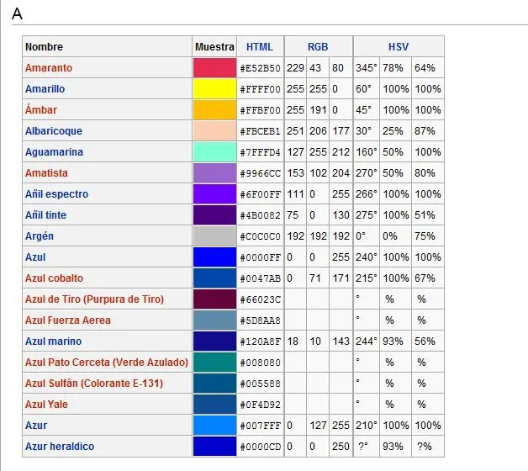Pick the Azul Yale swatch
The width and height of the screenshot is (528, 471).
(214, 405)
